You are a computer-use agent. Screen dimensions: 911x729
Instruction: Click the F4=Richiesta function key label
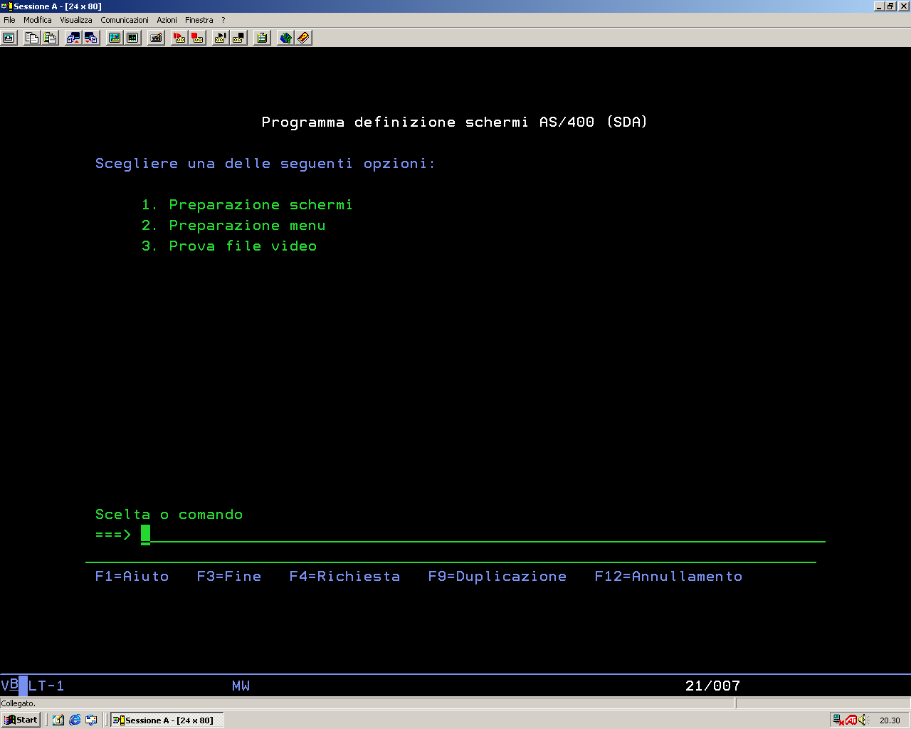(344, 577)
